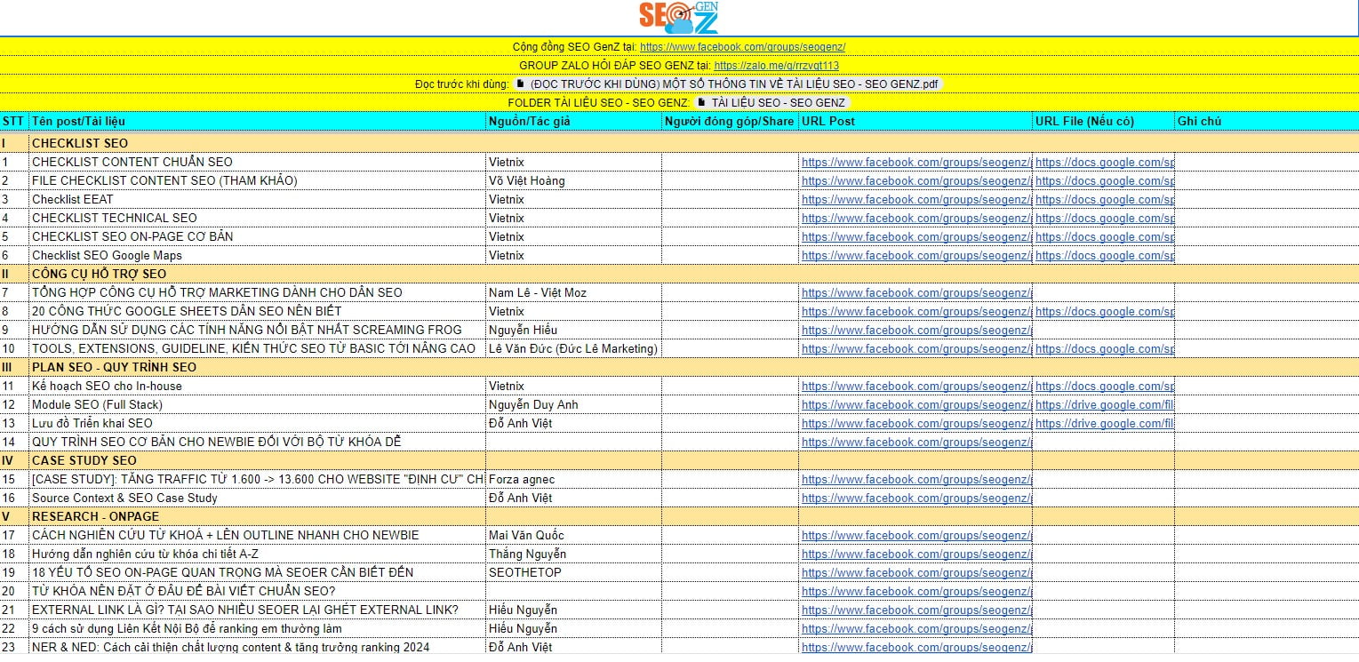Screen dimensions: 1359x662
Task: Select the Lê Văn Đức (Đức Lê Marketing) cell
Action: [x=573, y=348]
